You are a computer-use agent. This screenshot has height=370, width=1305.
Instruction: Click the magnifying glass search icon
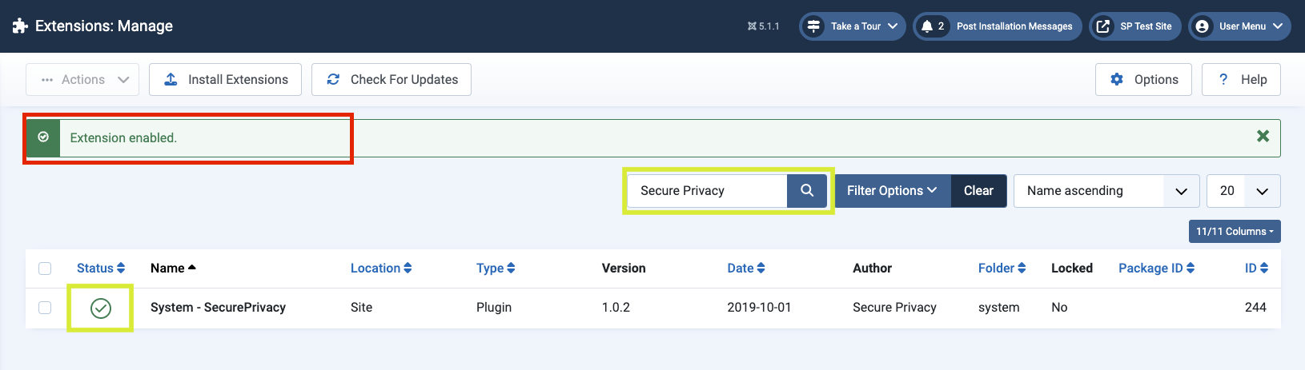[807, 191]
